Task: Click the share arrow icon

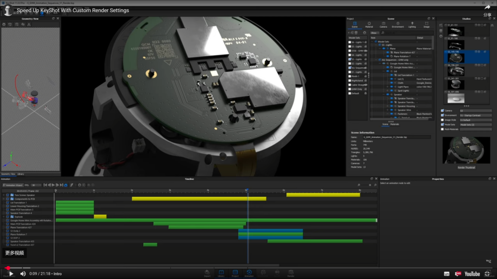Action: pos(487,7)
